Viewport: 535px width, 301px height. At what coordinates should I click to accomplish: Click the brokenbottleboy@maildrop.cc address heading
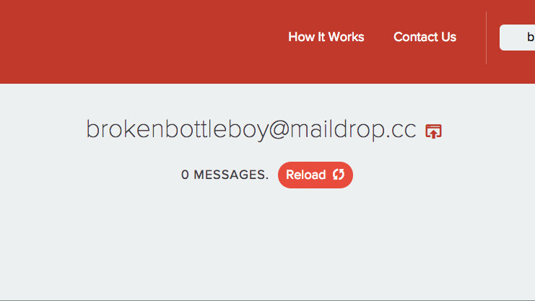tap(251, 130)
